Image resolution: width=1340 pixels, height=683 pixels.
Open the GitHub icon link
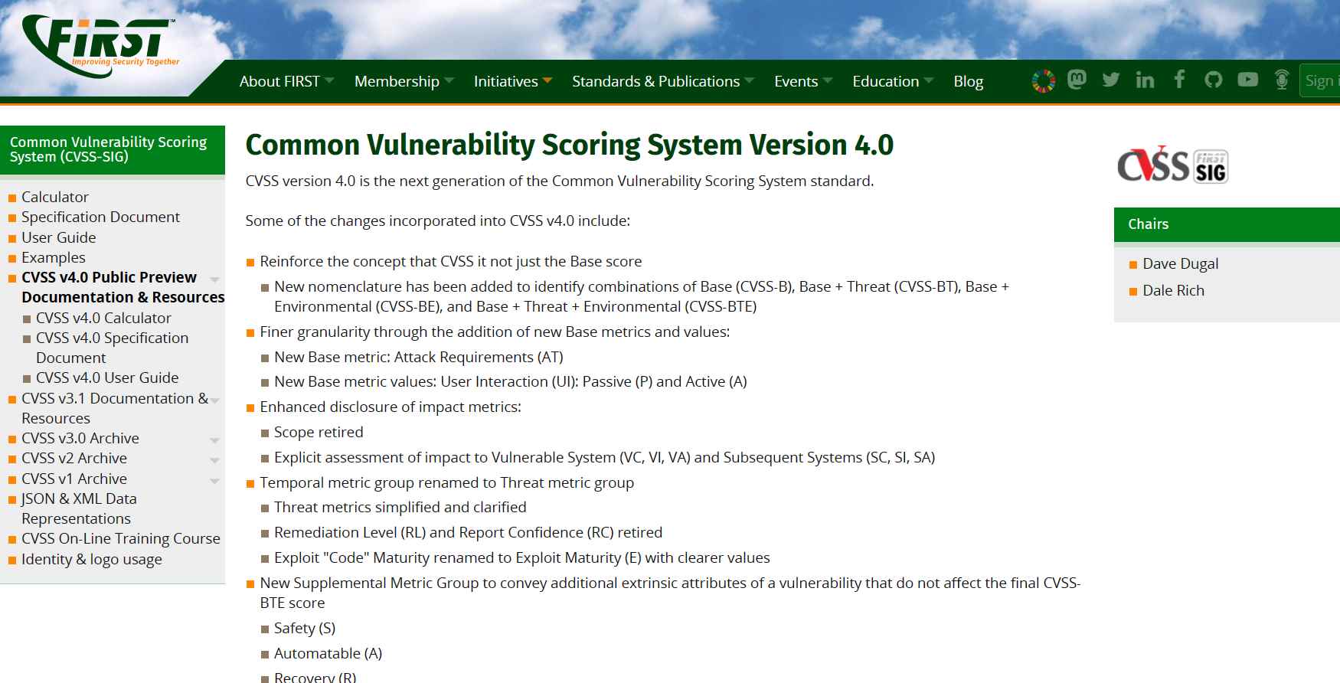pyautogui.click(x=1213, y=80)
